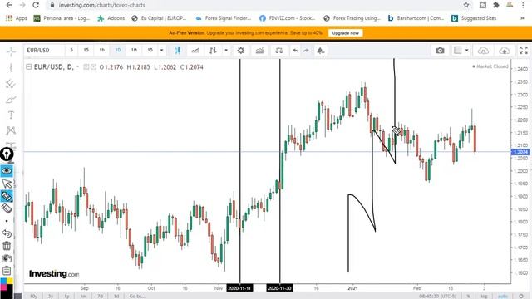Load chart layout from cloud

click(x=483, y=51)
